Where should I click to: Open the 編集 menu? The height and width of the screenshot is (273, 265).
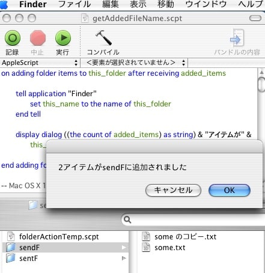pyautogui.click(x=111, y=4)
